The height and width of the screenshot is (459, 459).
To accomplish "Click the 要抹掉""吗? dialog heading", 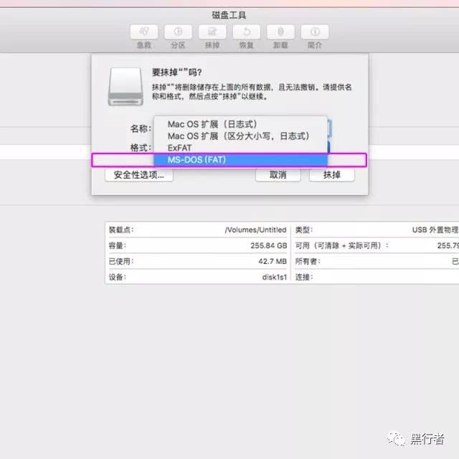I will click(x=177, y=72).
